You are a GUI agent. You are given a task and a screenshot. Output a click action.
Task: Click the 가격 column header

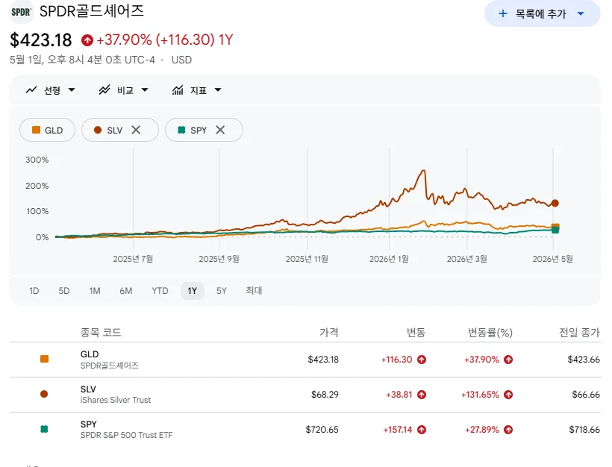point(329,333)
